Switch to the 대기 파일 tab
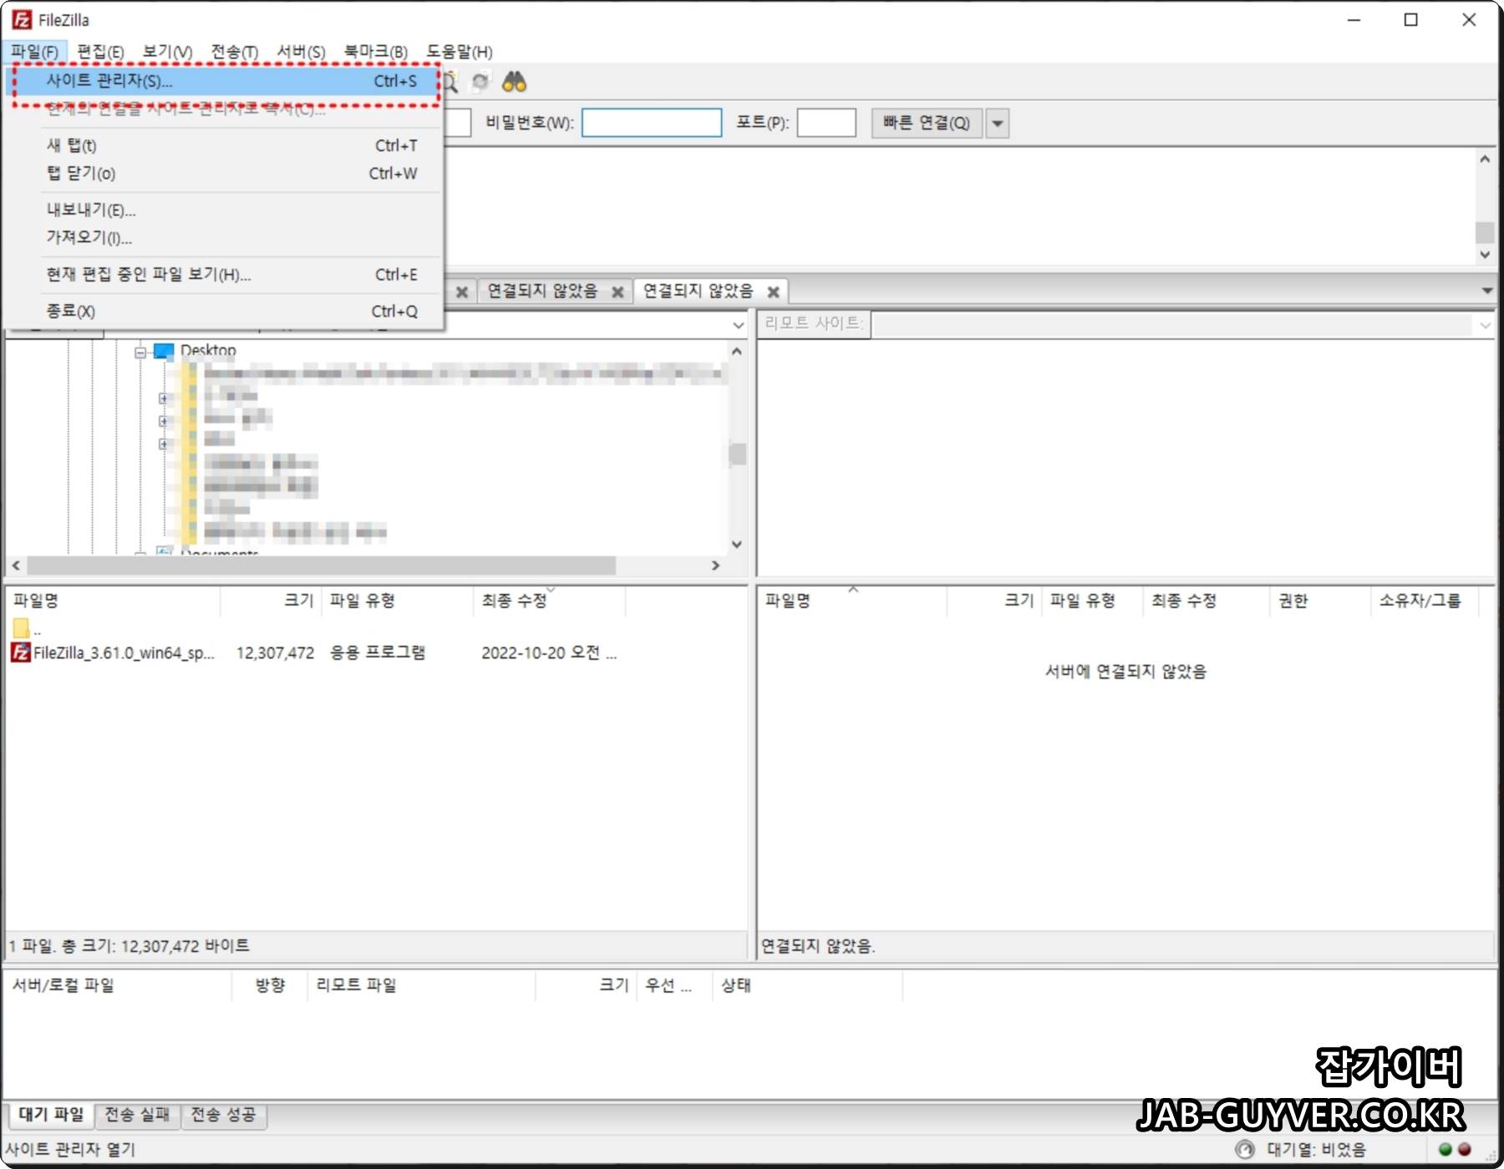1504x1169 pixels. coord(52,1115)
